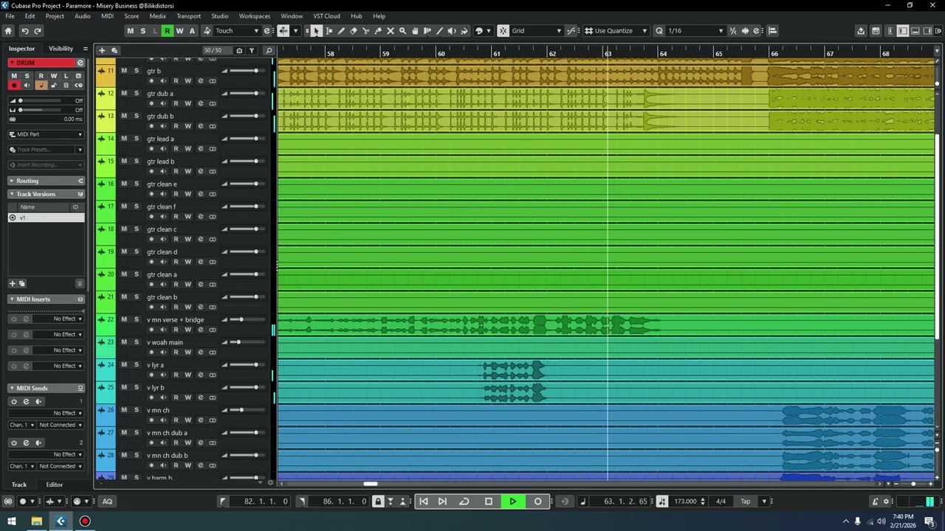Click the Home icon in toolbar
The image size is (945, 531).
[8, 31]
